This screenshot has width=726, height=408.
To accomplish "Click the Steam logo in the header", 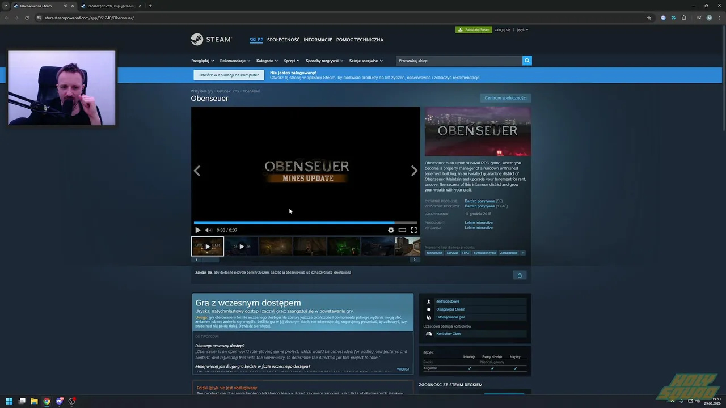I will pos(211,40).
